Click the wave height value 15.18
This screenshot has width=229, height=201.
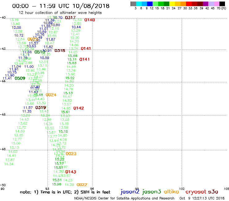tap(63, 131)
